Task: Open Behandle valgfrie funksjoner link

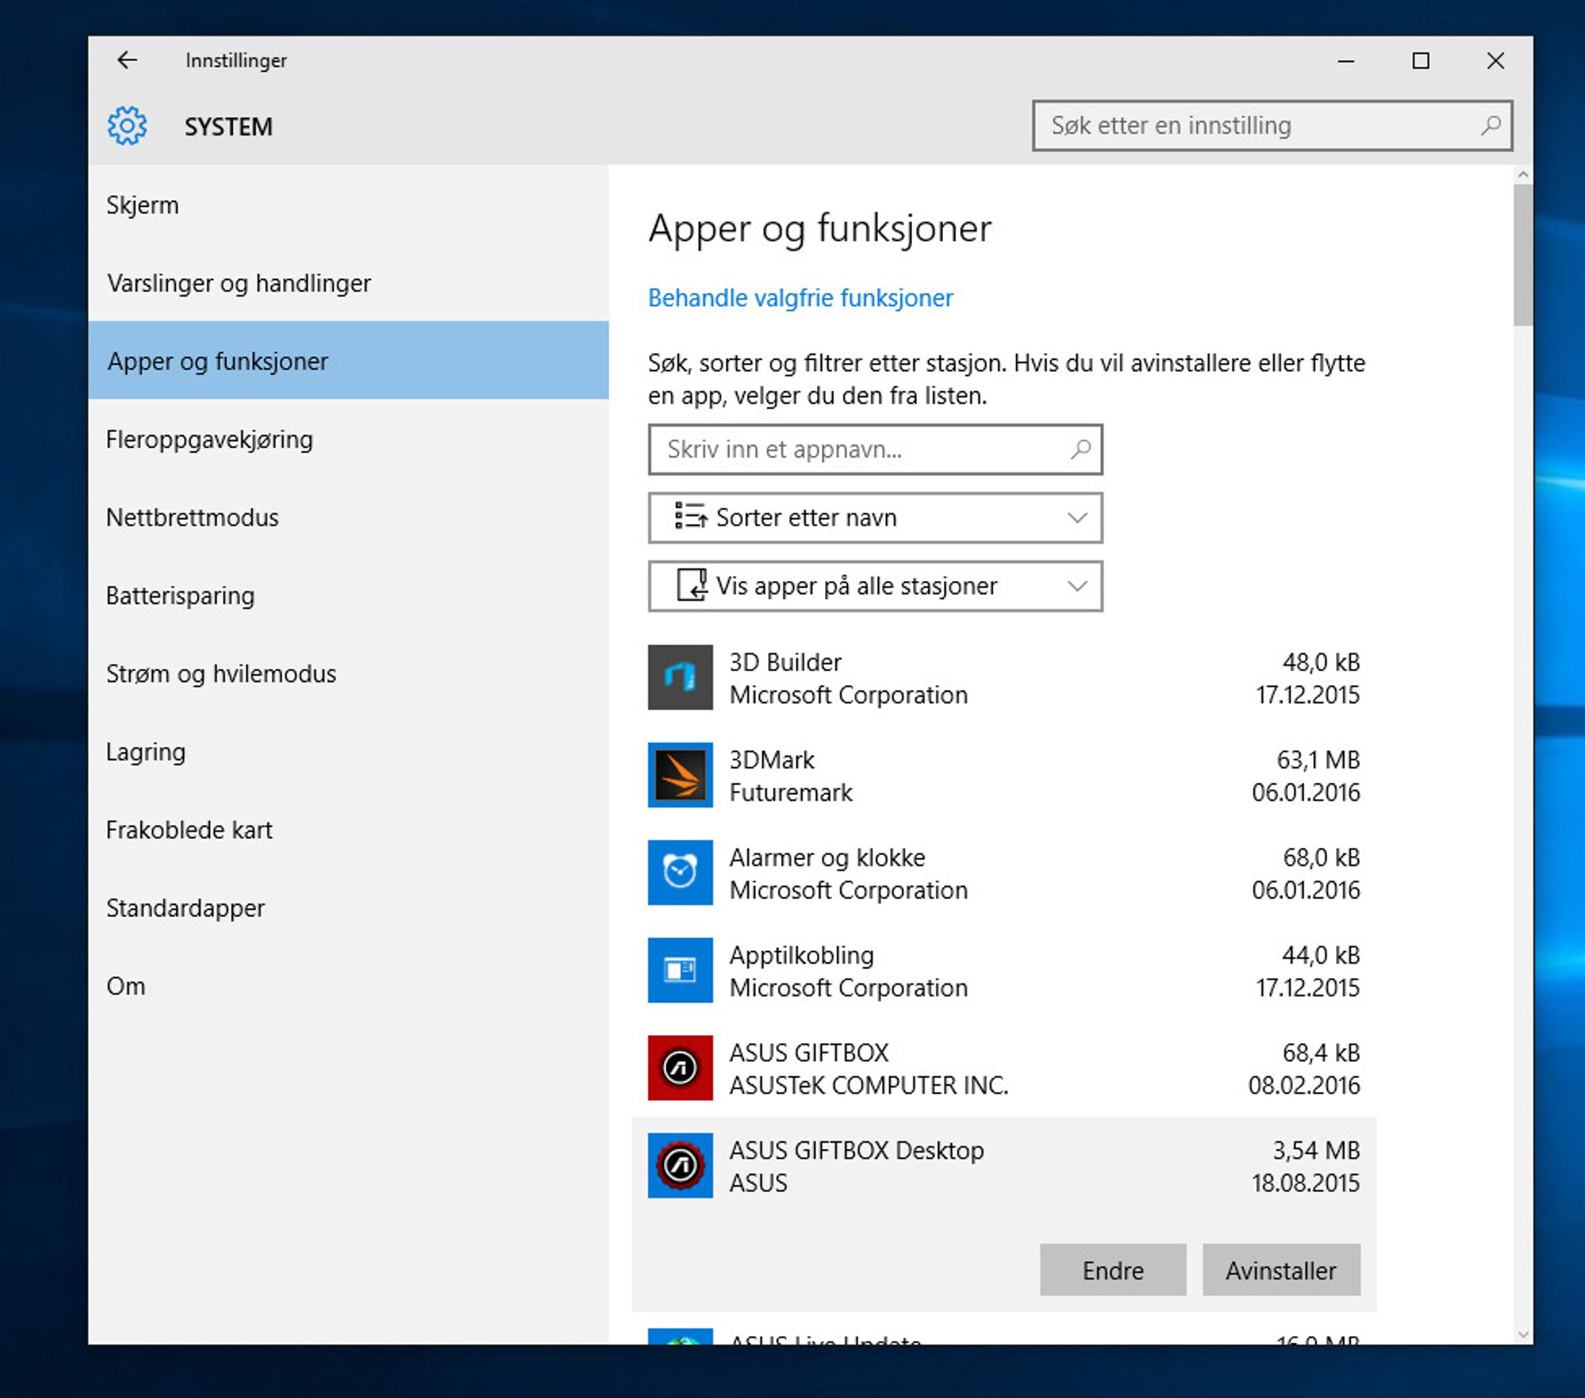Action: click(800, 298)
